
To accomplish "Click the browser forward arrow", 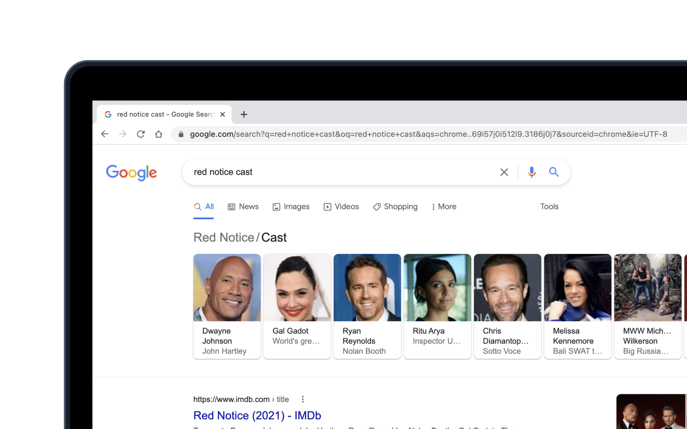I will 123,134.
